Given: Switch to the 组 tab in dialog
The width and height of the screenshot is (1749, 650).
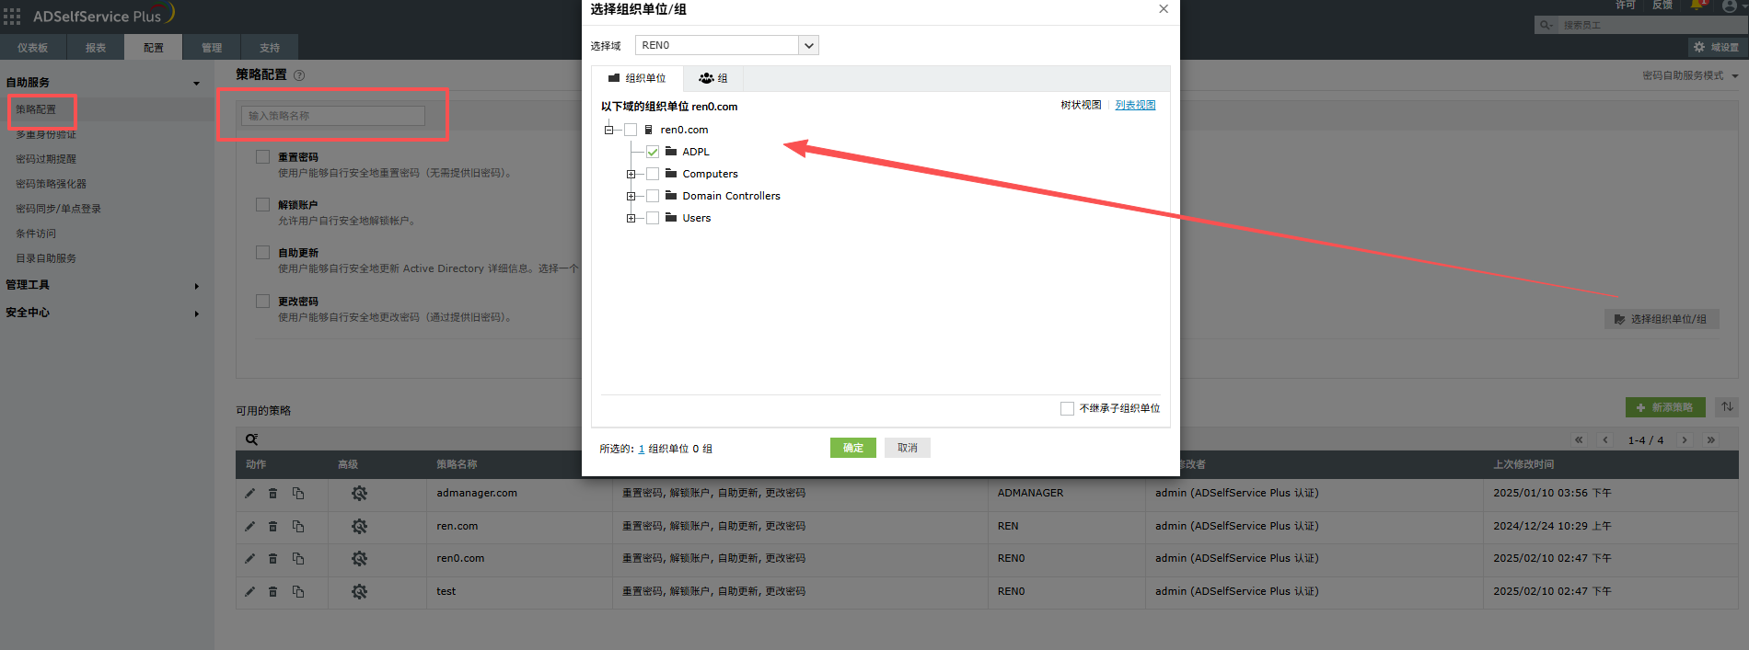Looking at the screenshot, I should pyautogui.click(x=713, y=78).
